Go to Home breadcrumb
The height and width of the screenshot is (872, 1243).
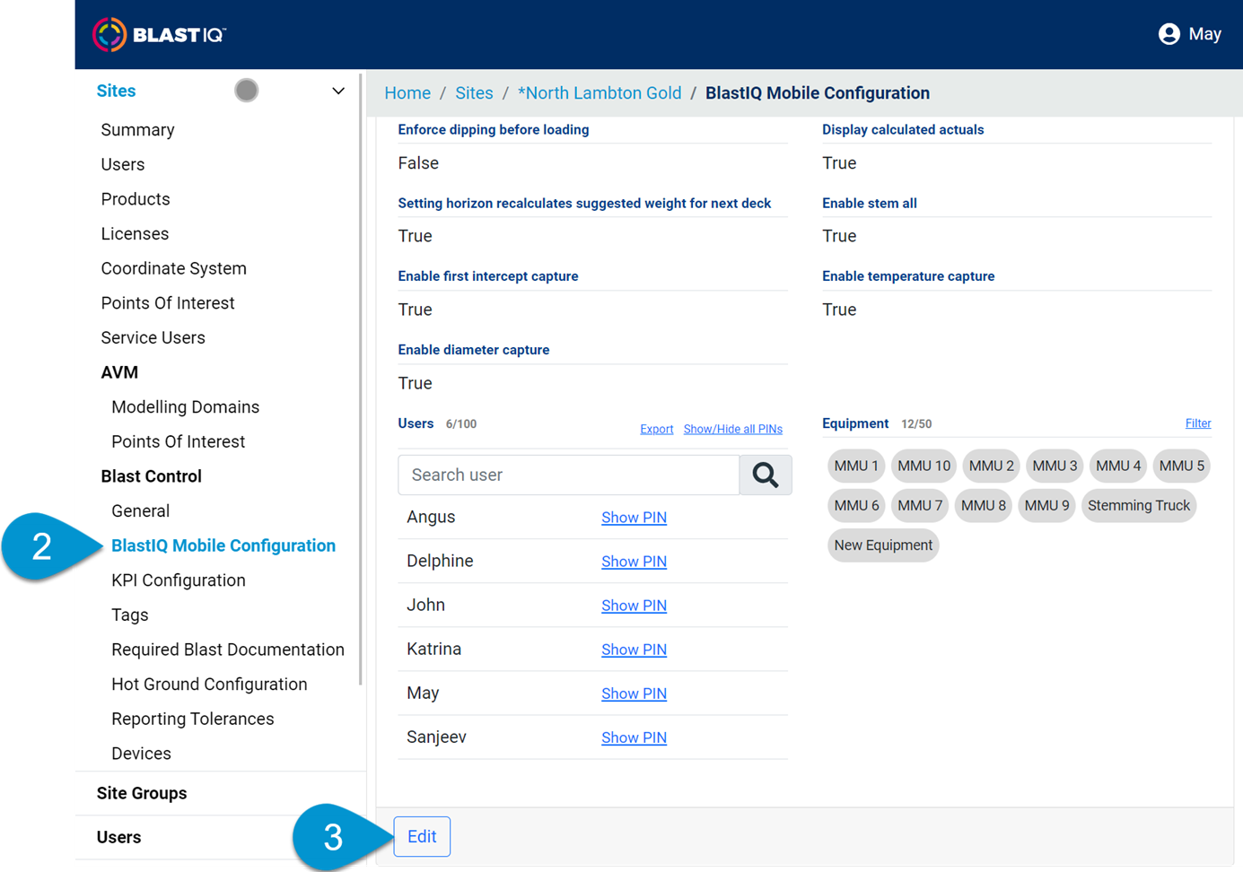click(x=407, y=93)
